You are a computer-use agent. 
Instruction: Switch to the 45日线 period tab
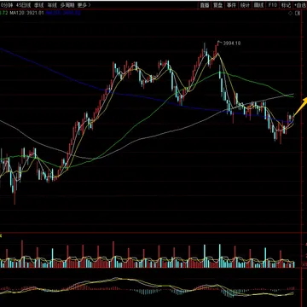[x=24, y=5]
